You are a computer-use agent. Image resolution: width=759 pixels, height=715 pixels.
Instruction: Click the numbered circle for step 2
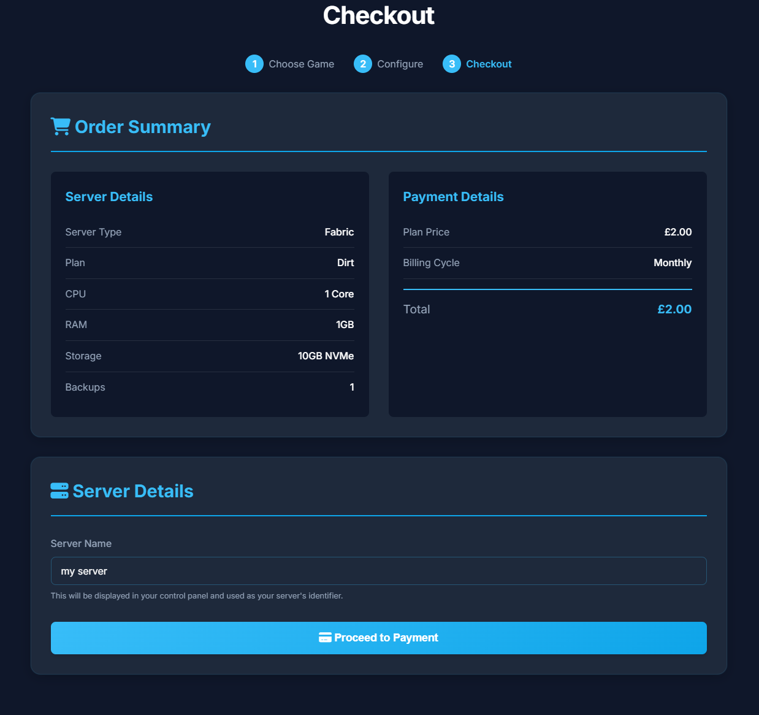click(363, 64)
